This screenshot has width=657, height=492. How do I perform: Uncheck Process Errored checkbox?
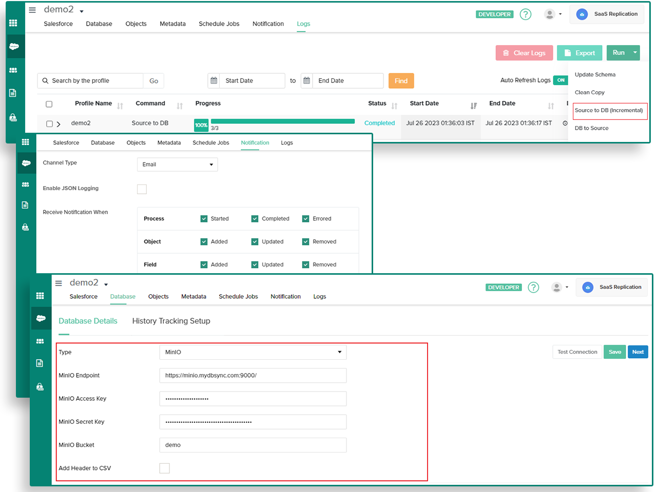tap(305, 219)
